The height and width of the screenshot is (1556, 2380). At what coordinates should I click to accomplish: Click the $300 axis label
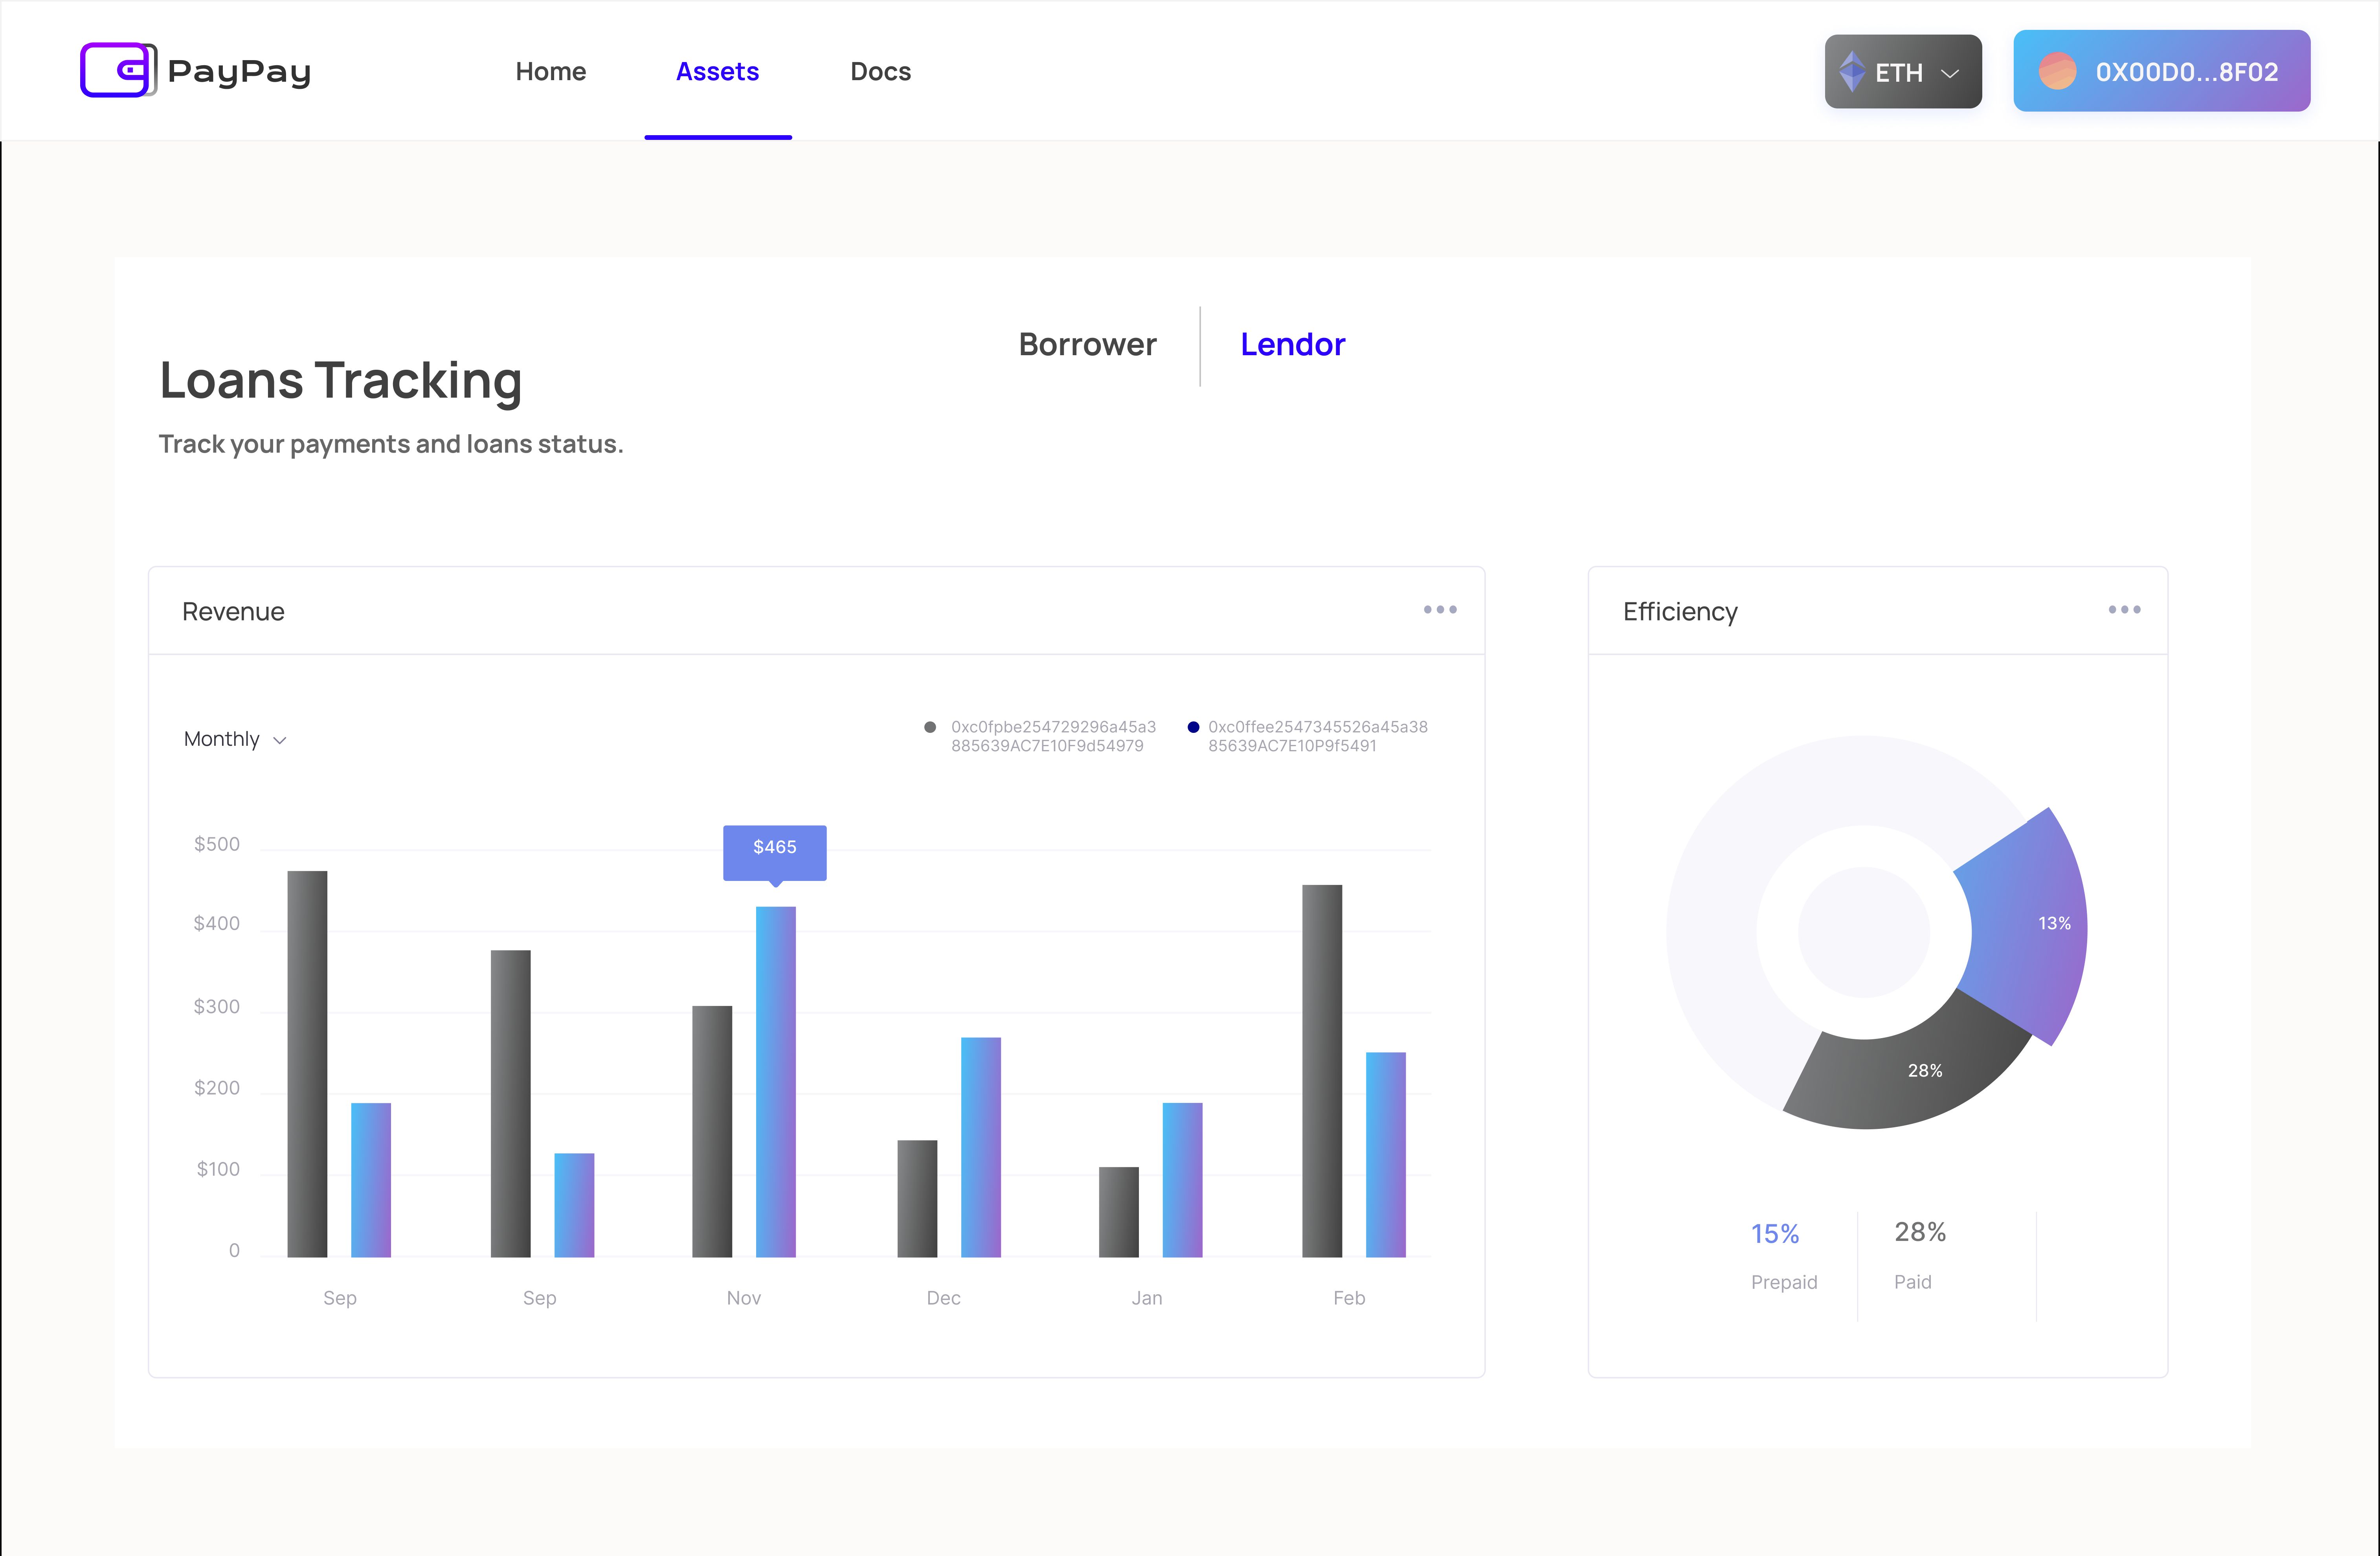tap(217, 1007)
